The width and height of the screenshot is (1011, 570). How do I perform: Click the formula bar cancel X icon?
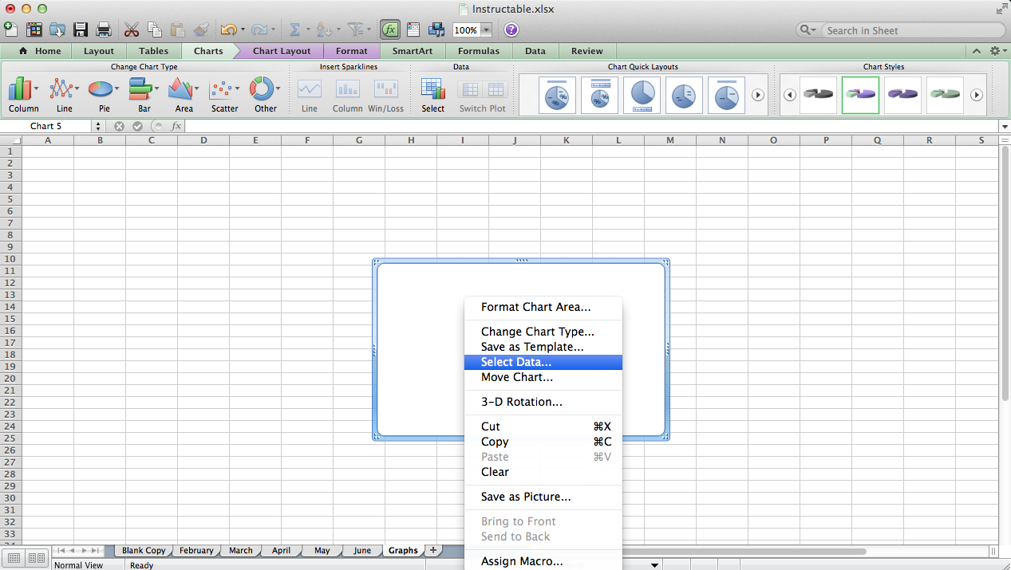120,126
